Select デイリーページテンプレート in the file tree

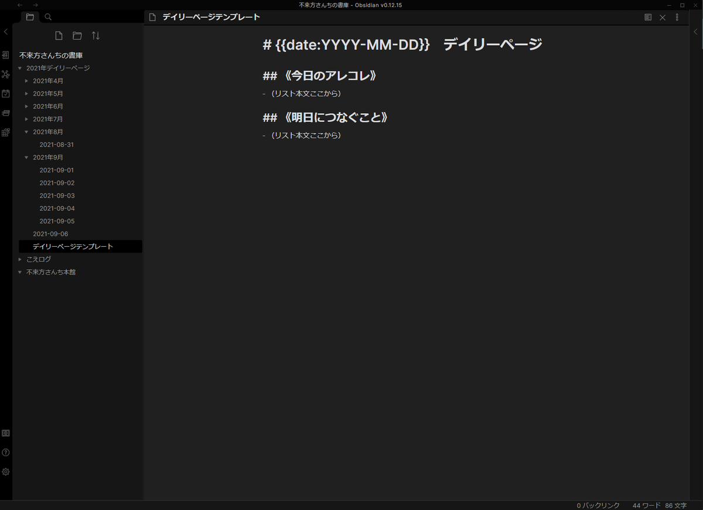pyautogui.click(x=80, y=247)
